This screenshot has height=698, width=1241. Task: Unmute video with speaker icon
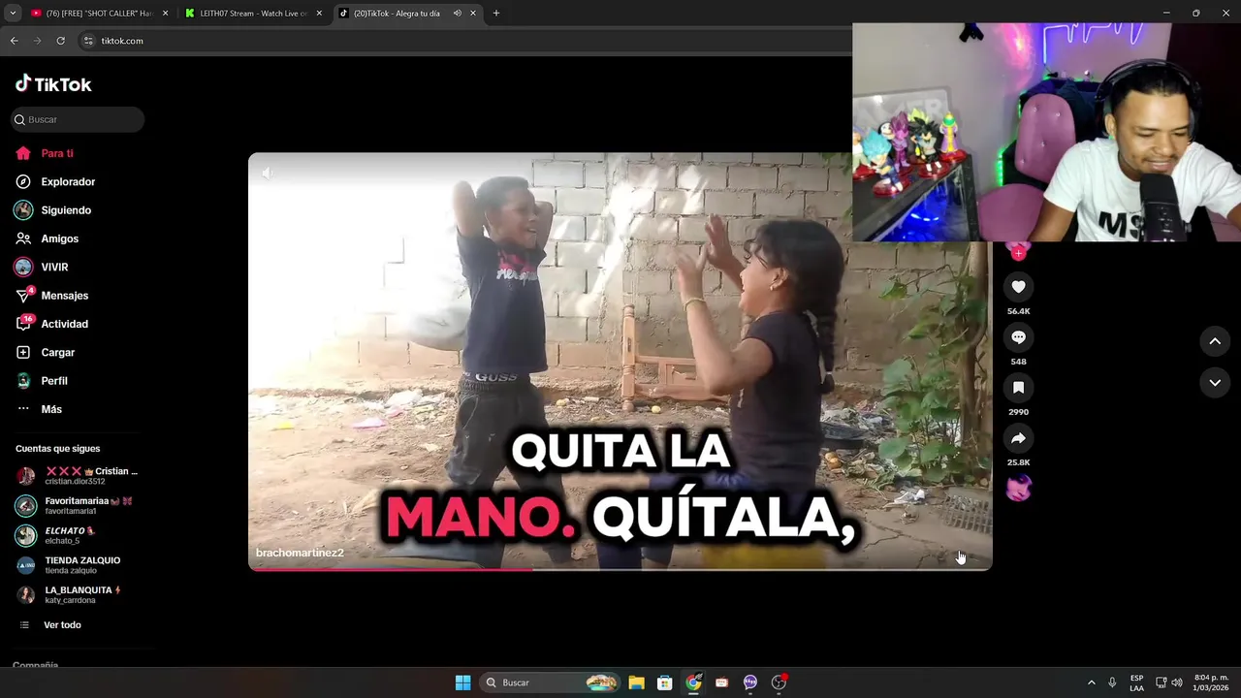tap(268, 173)
